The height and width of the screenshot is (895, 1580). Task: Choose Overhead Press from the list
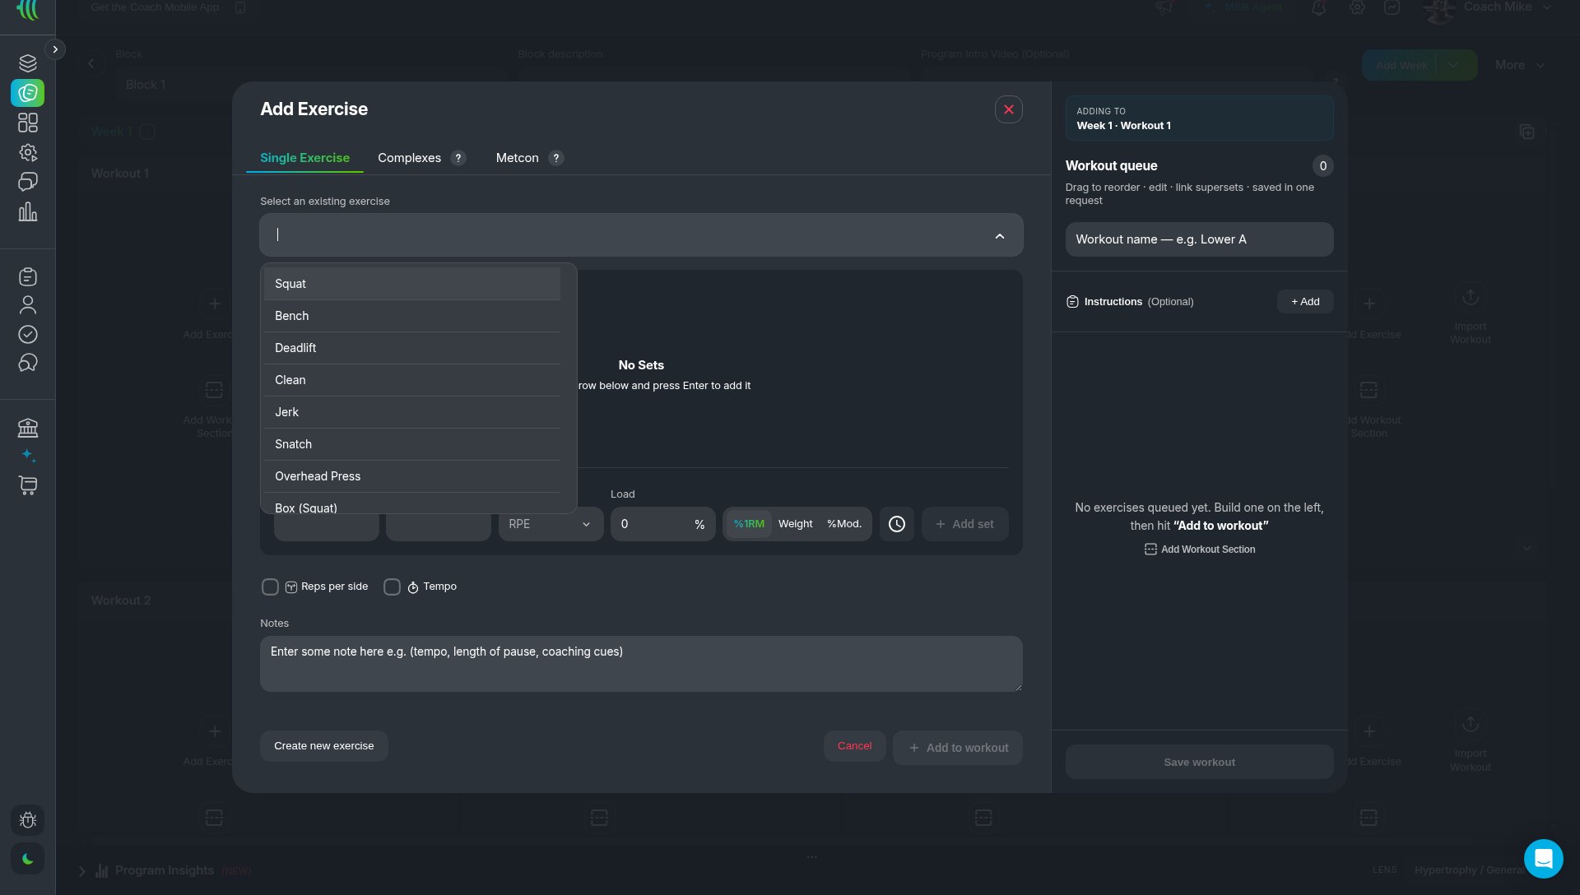point(412,476)
